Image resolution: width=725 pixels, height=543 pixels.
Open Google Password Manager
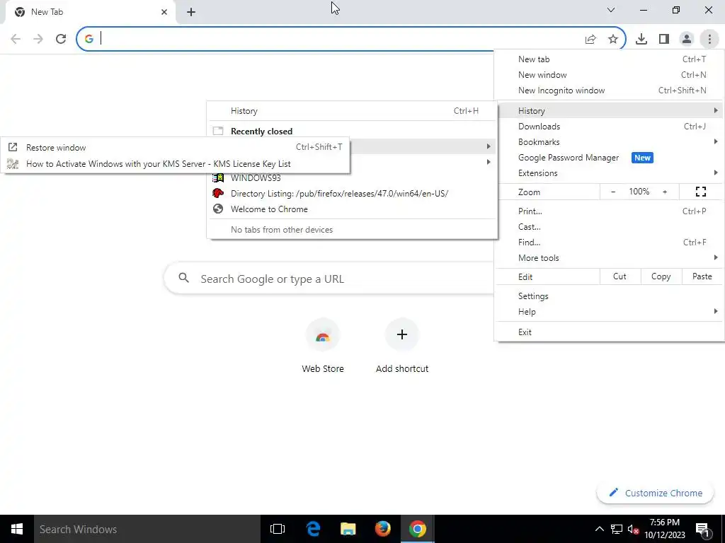609,158
